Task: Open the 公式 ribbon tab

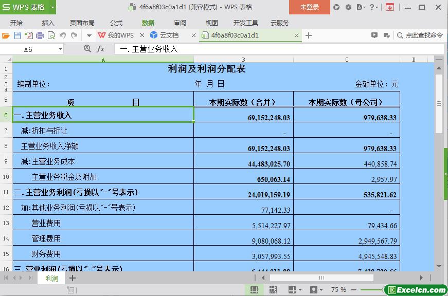Action: 116,23
